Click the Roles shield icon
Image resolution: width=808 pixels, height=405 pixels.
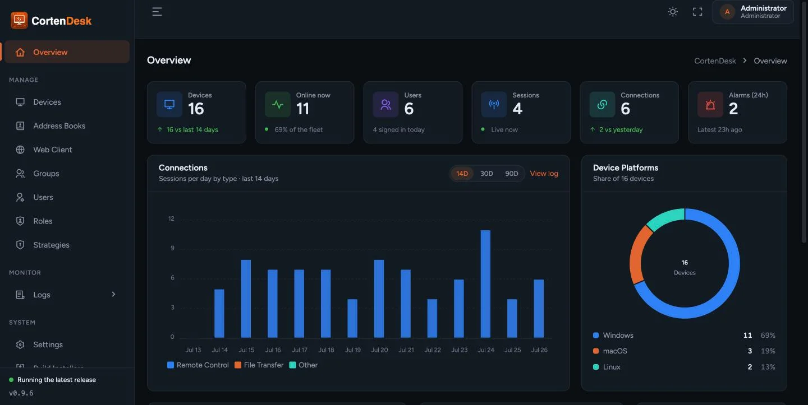coord(20,221)
